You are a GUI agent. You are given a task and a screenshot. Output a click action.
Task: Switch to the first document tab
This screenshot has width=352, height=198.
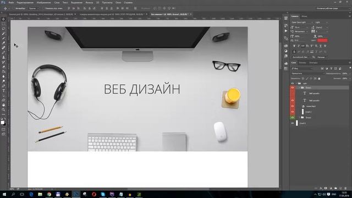click(41, 14)
